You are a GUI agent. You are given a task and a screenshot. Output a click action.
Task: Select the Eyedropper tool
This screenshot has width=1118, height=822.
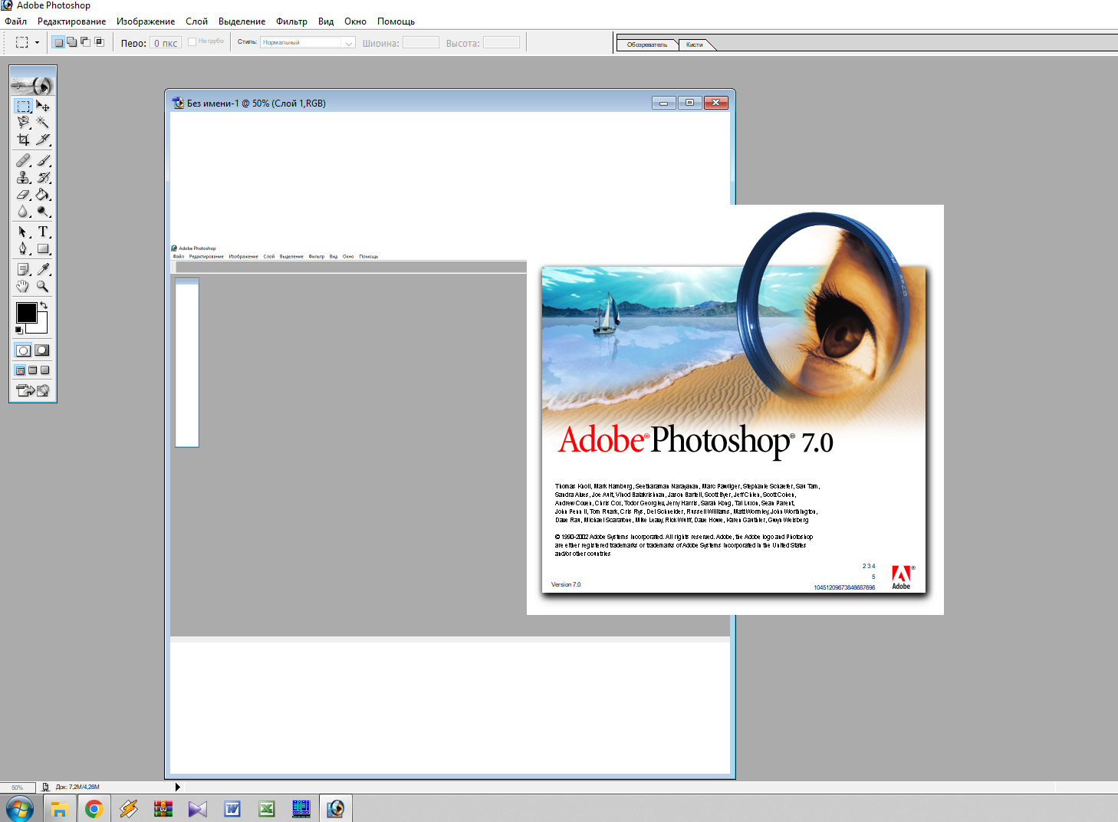(x=43, y=269)
